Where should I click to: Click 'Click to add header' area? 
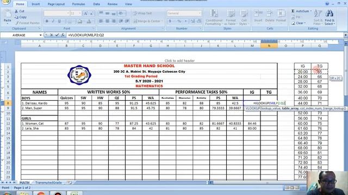click(x=179, y=61)
